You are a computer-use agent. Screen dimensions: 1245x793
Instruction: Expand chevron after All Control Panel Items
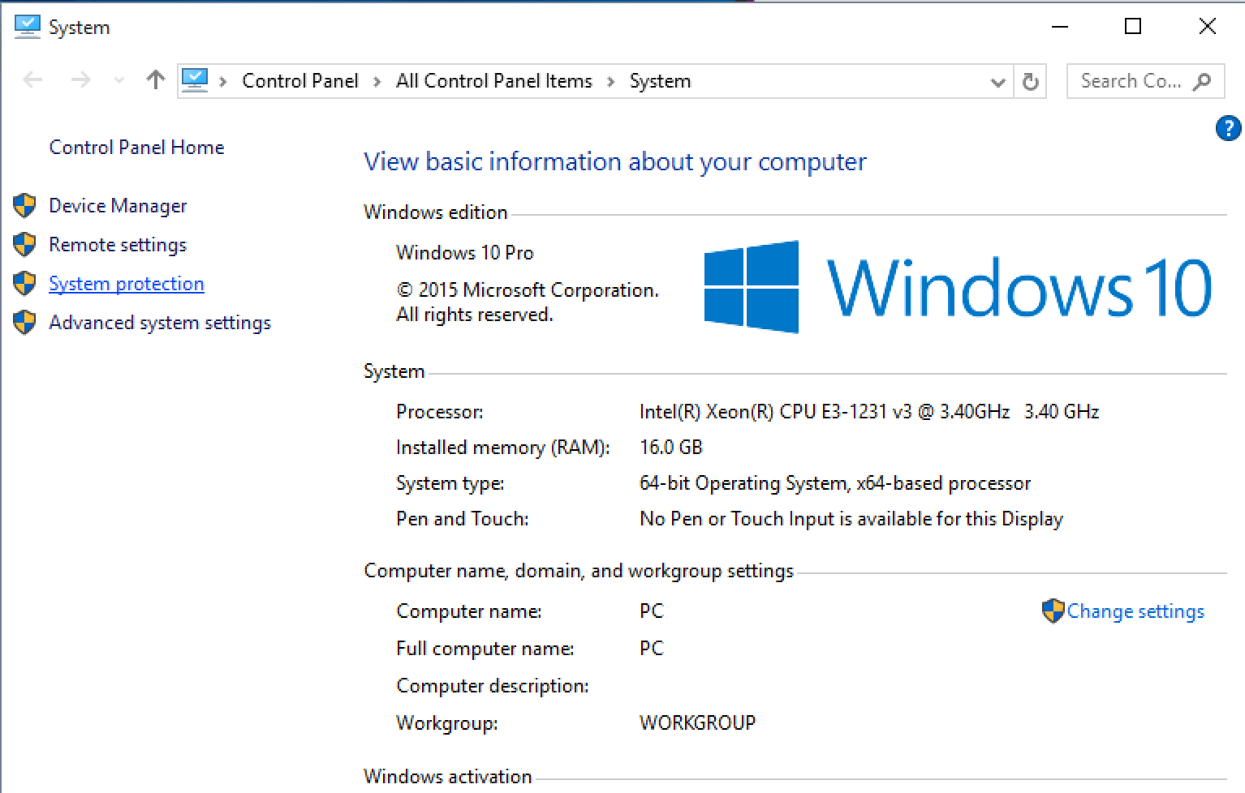coord(611,82)
